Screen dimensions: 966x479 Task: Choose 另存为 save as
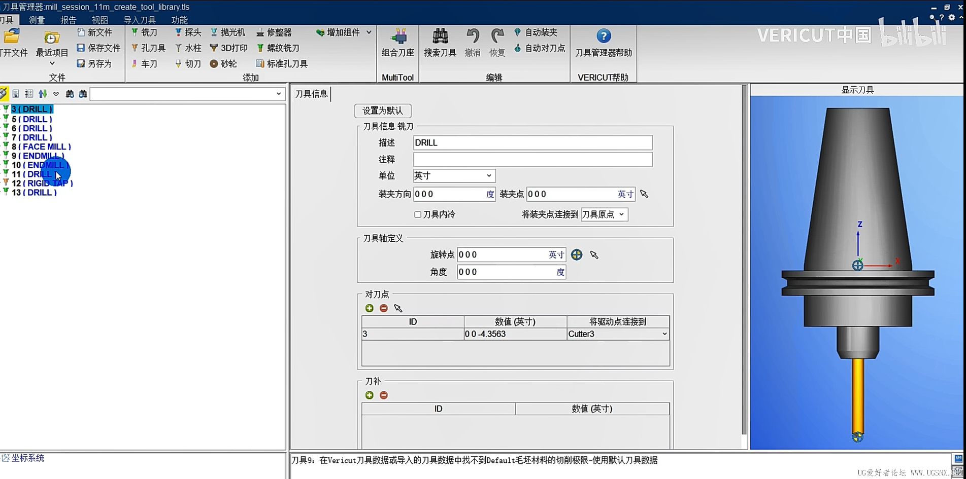click(x=95, y=64)
